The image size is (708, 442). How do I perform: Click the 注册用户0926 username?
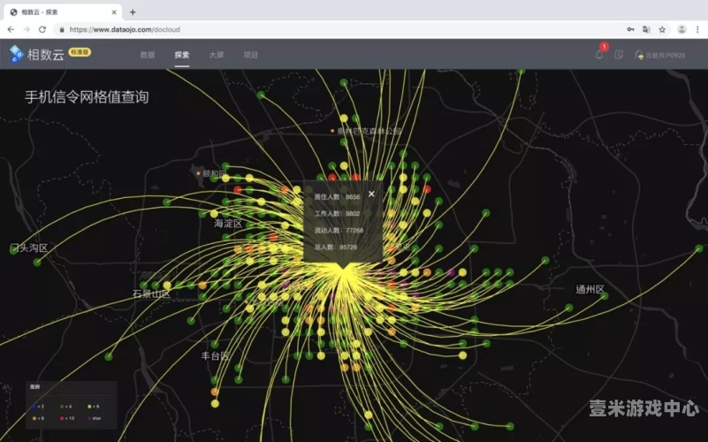pos(665,56)
